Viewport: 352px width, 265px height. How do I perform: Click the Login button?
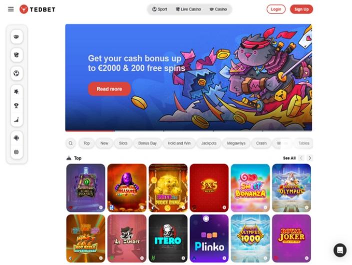(x=276, y=9)
